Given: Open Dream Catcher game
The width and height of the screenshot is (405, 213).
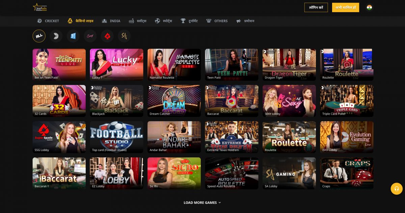Looking at the screenshot, I should 174,101.
